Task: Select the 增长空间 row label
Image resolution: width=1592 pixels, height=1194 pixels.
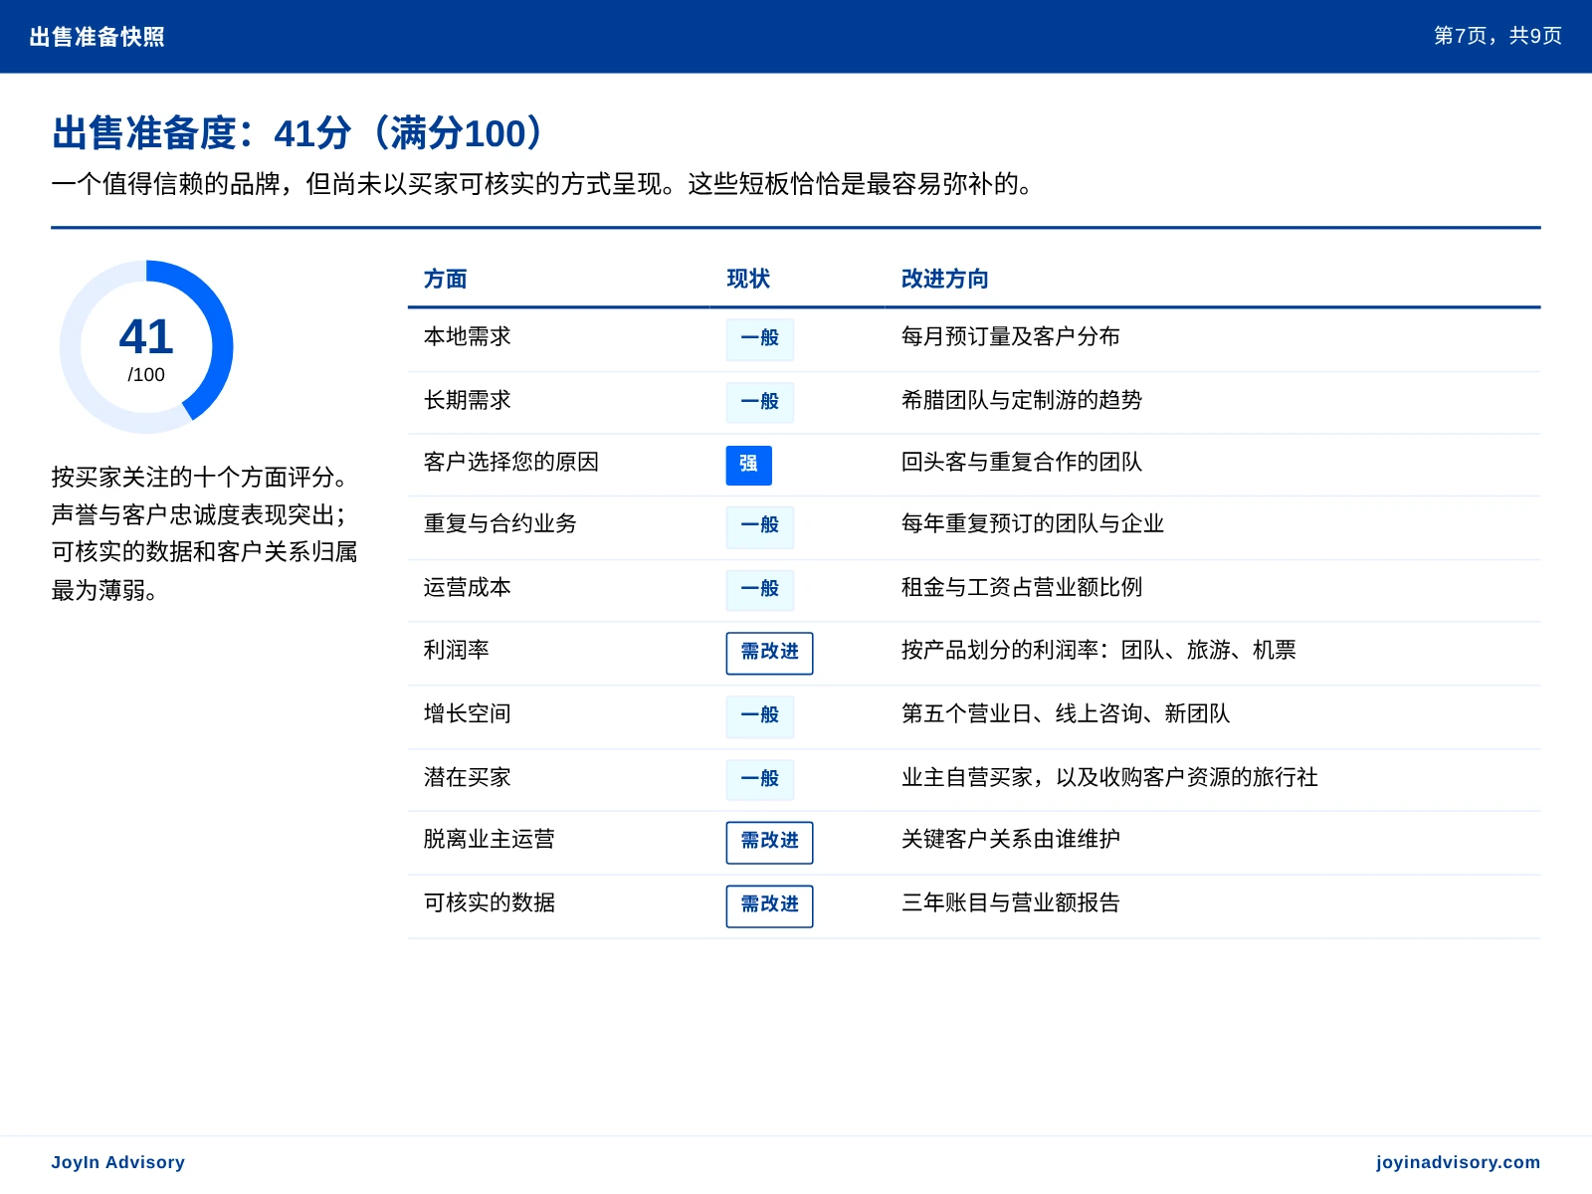Action: click(467, 714)
